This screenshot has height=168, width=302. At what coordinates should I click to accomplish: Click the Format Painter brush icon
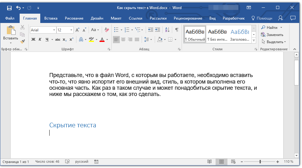coord(22,41)
